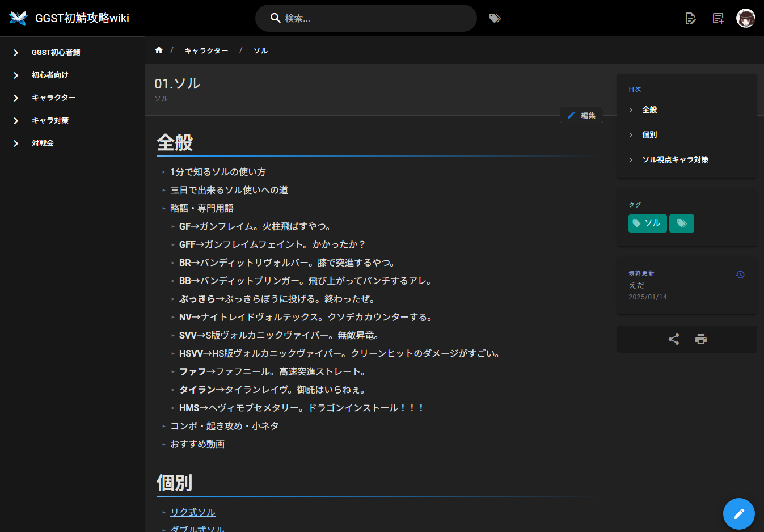Click the share icon
Viewport: 764px width, 532px height.
point(674,339)
